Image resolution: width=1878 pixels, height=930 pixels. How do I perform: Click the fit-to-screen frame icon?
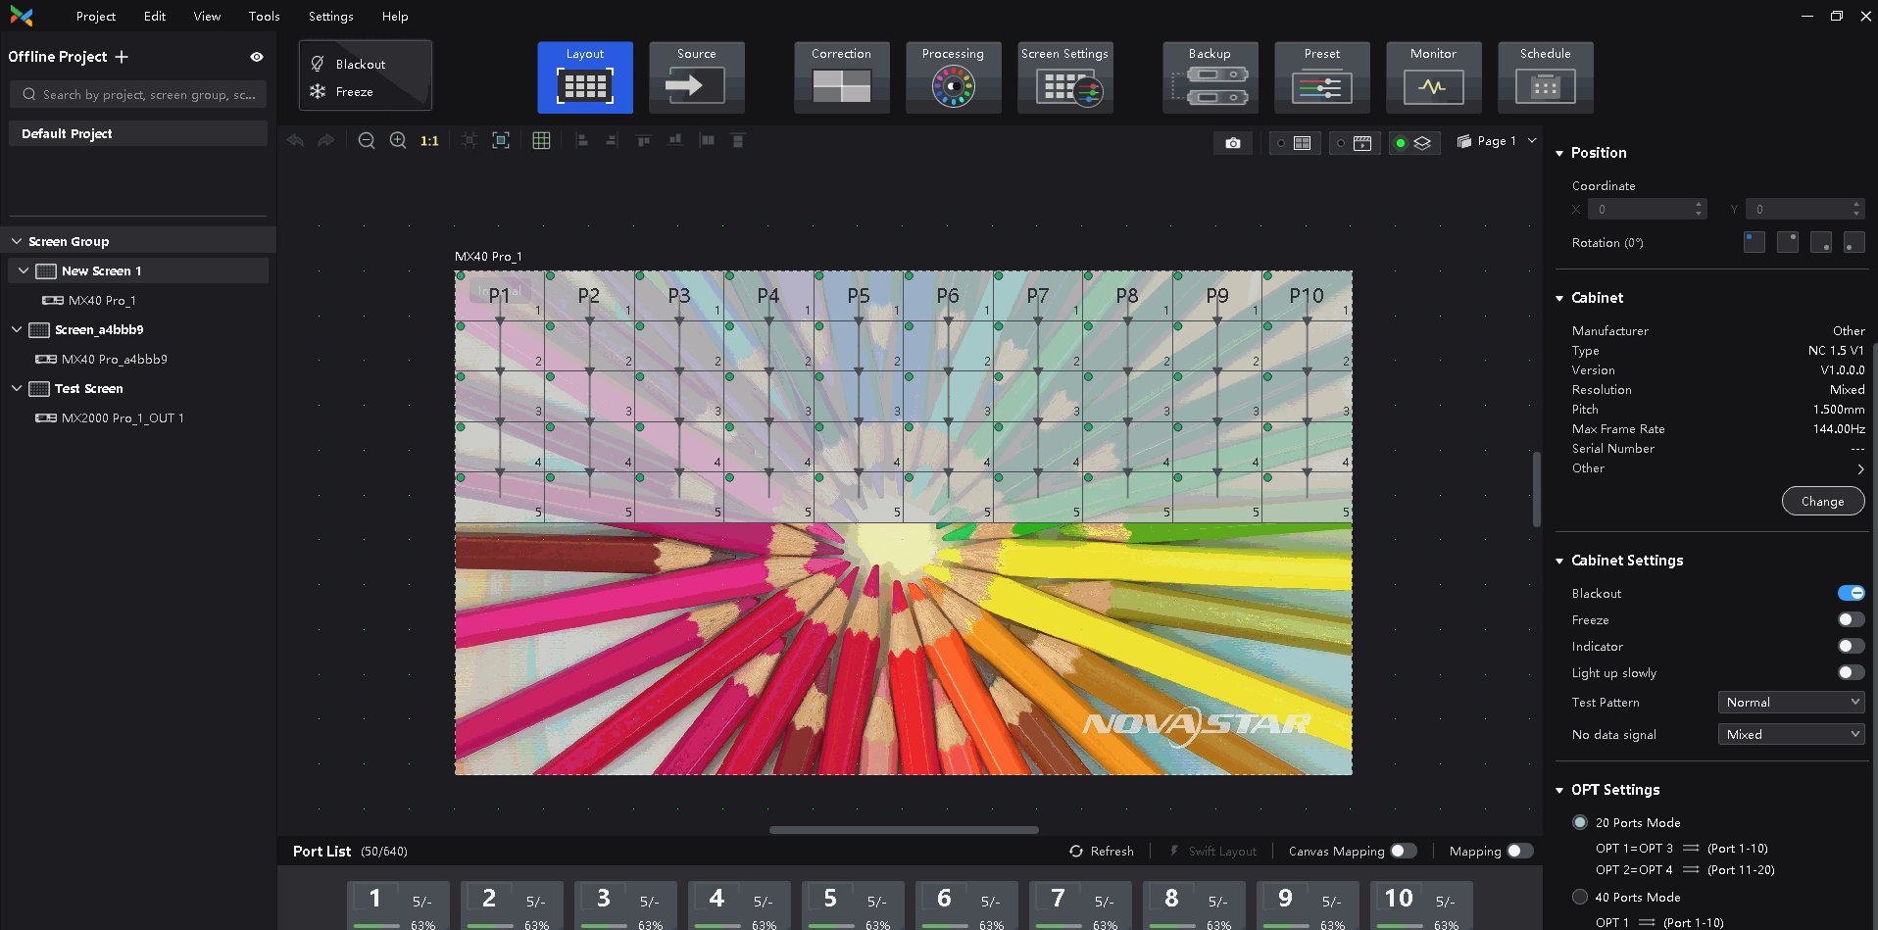(x=501, y=140)
